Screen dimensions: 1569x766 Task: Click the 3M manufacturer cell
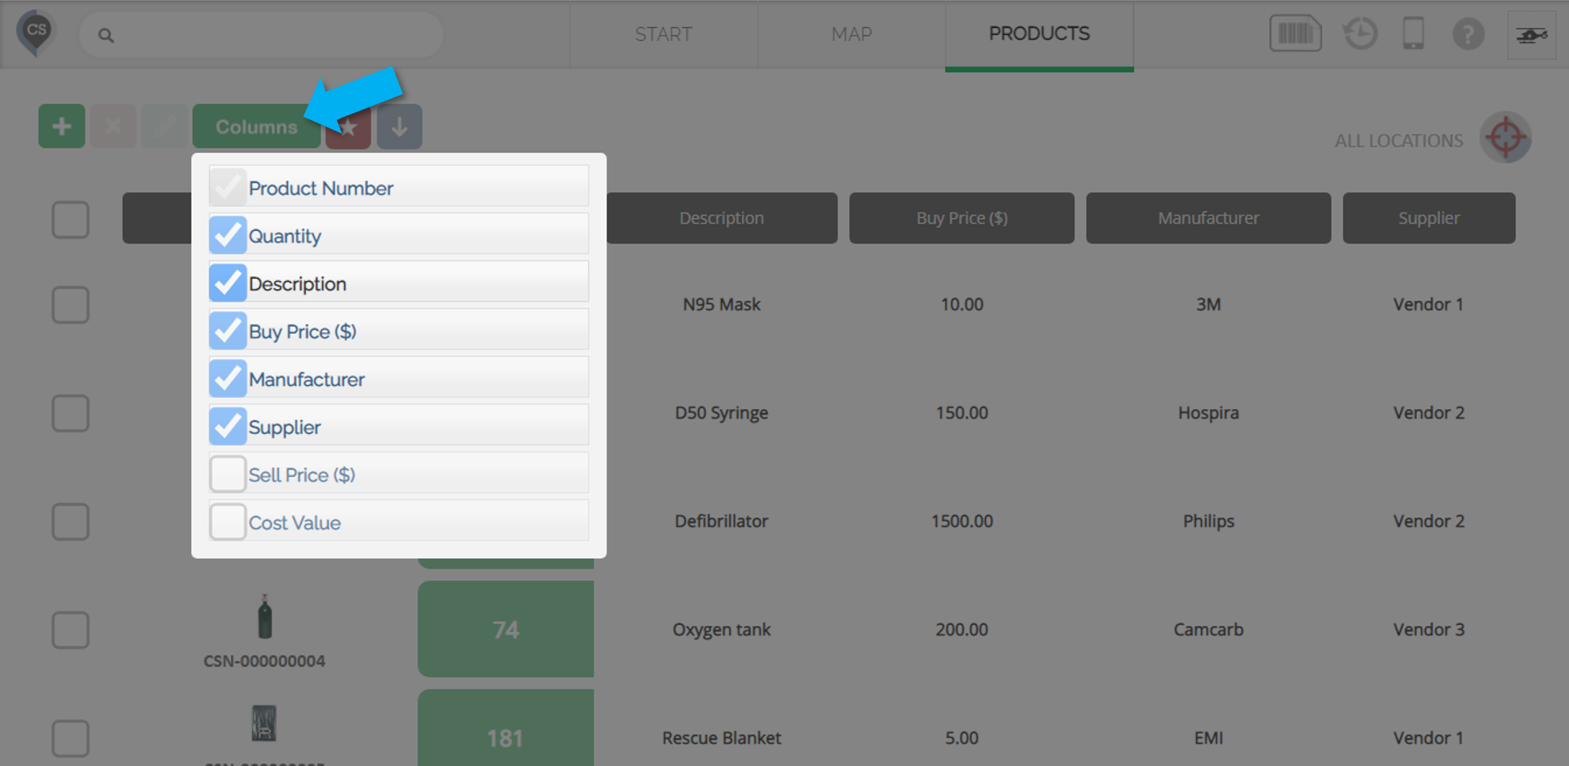point(1208,304)
